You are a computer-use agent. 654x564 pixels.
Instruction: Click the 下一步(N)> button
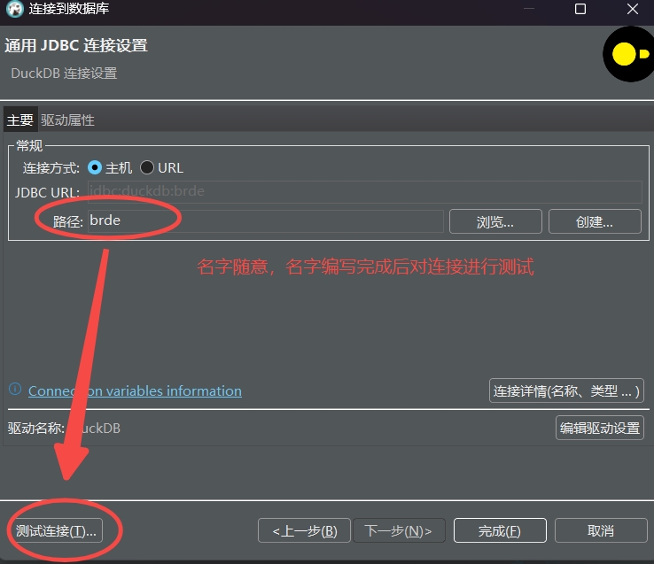tap(399, 530)
